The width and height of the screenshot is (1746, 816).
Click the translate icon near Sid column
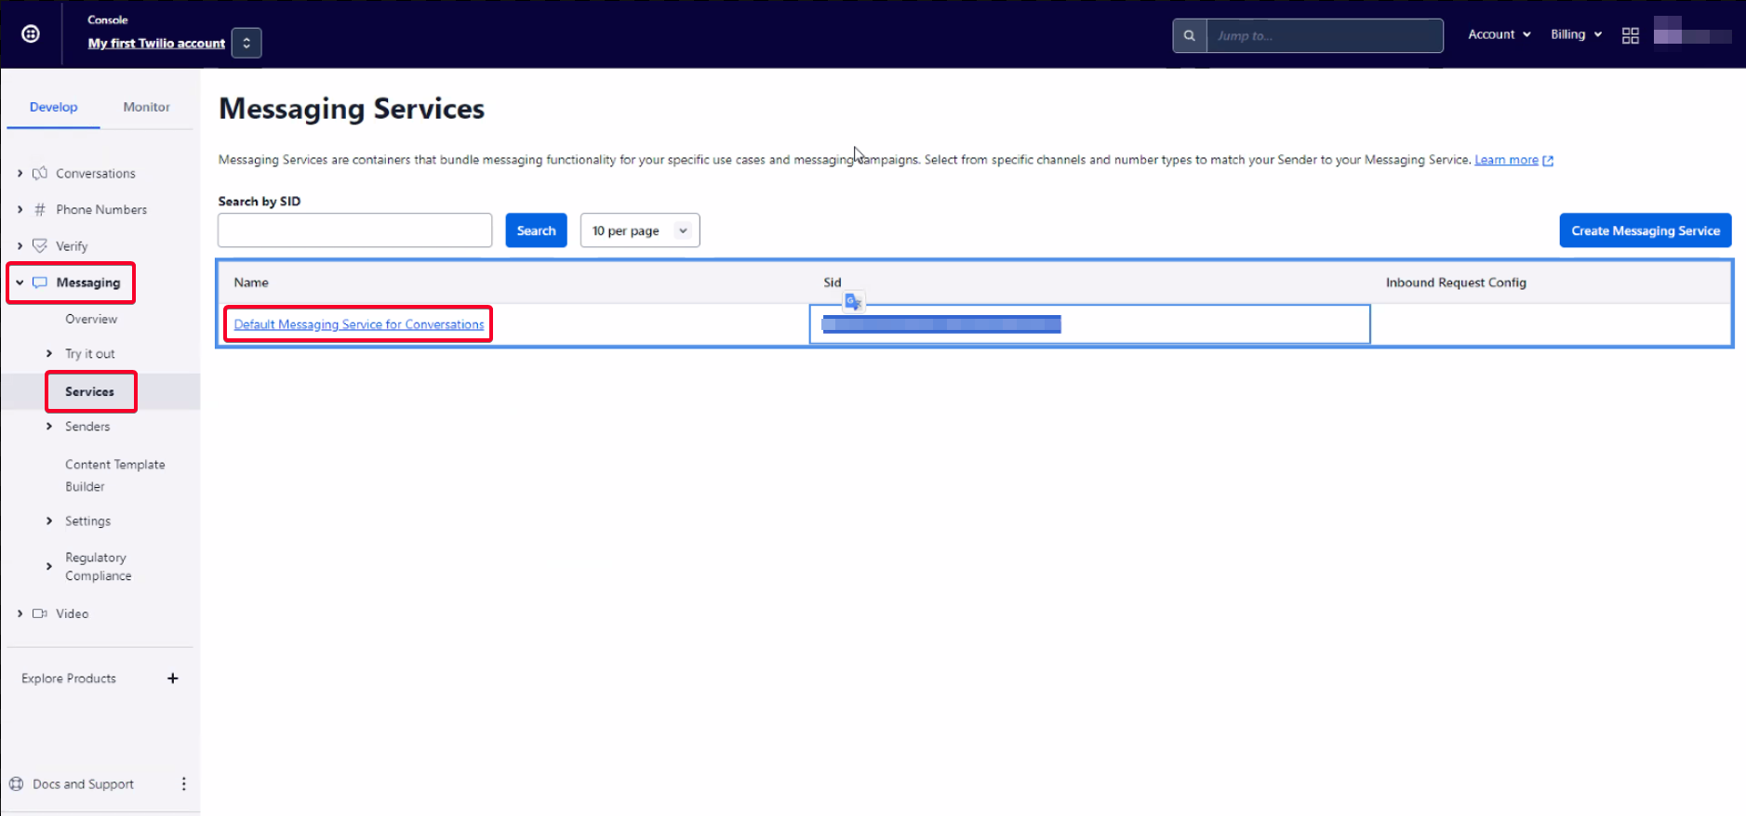[853, 301]
